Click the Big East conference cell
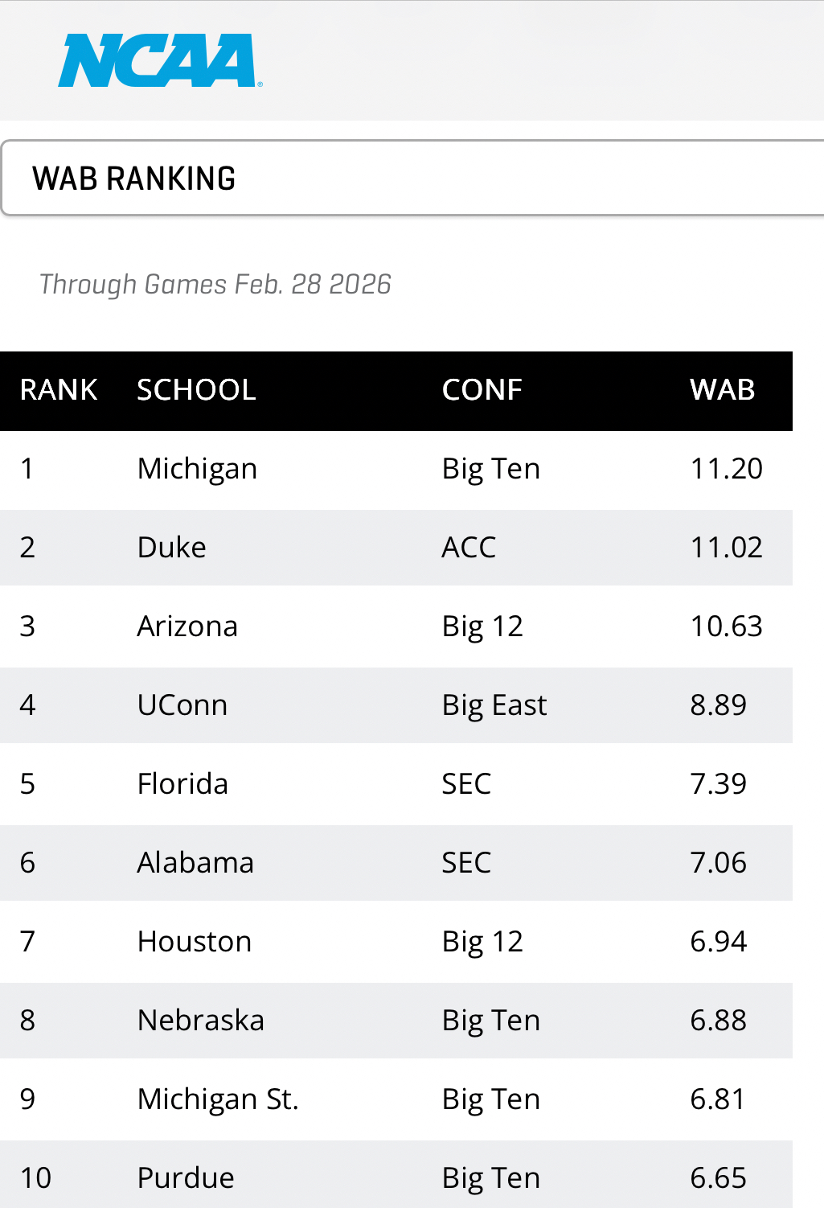The image size is (824, 1208). click(494, 705)
